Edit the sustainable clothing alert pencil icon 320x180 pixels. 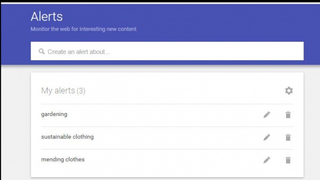coord(267,137)
